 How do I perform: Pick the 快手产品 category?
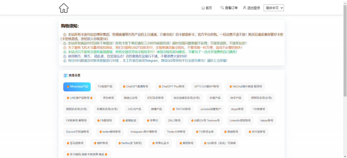point(236,98)
